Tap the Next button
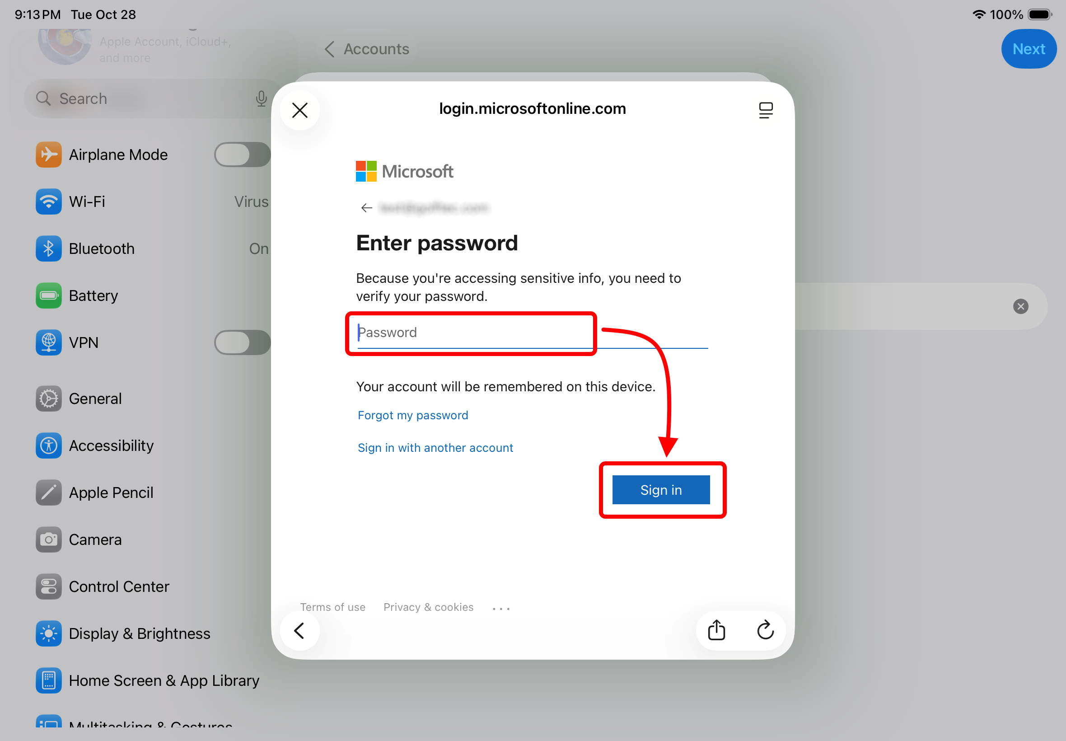Screen dimensions: 1066x741 1029,49
